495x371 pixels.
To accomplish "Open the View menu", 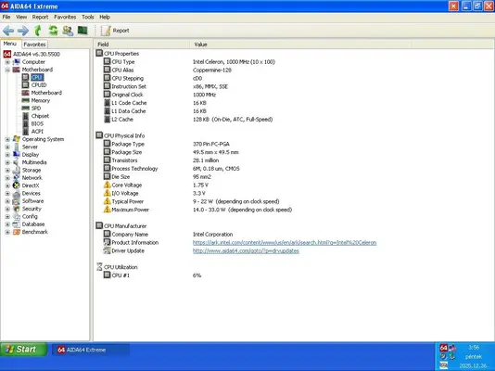I will 21,17.
